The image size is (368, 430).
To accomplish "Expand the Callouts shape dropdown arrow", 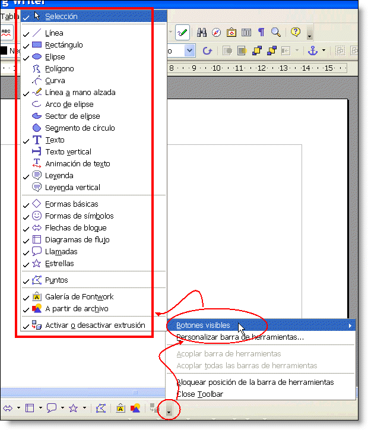I will (62, 408).
